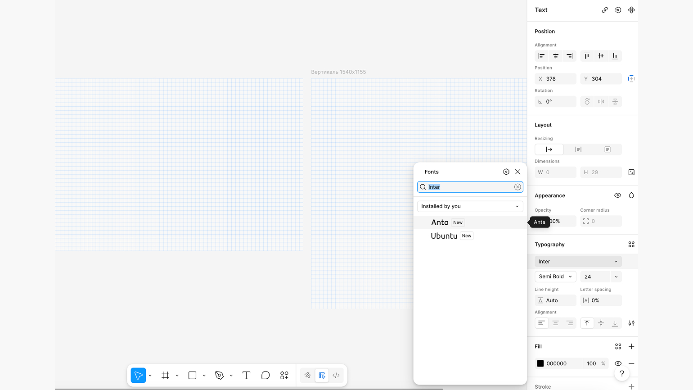The height and width of the screenshot is (390, 693).
Task: Expand the 'Installed by you' dropdown
Action: tap(470, 206)
